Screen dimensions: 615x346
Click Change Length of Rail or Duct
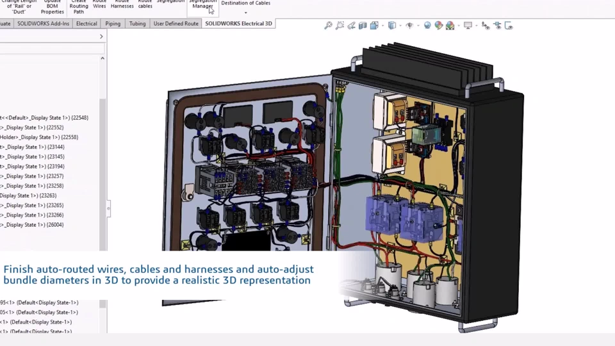19,6
